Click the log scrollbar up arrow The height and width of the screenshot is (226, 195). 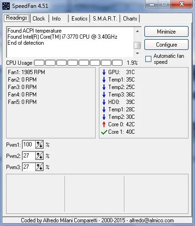pos(137,31)
